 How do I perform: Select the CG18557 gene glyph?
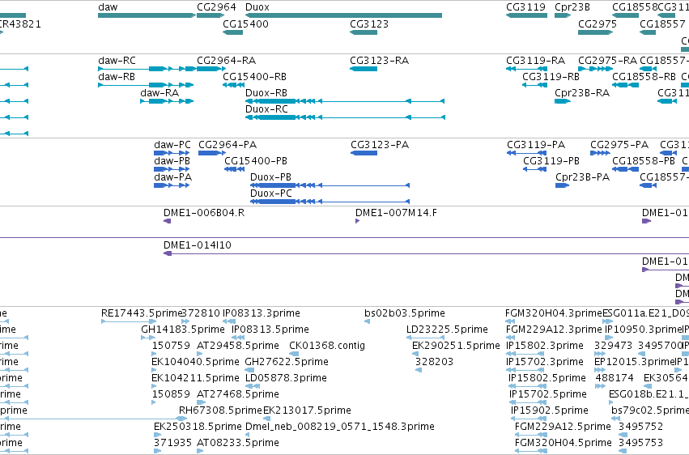click(648, 32)
